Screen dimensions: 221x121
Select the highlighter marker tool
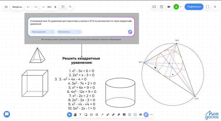pyautogui.click(x=113, y=115)
